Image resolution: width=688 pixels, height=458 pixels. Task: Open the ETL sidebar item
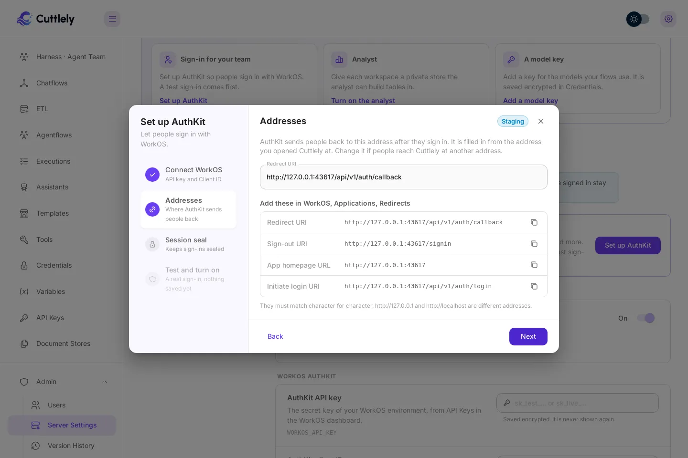62,109
